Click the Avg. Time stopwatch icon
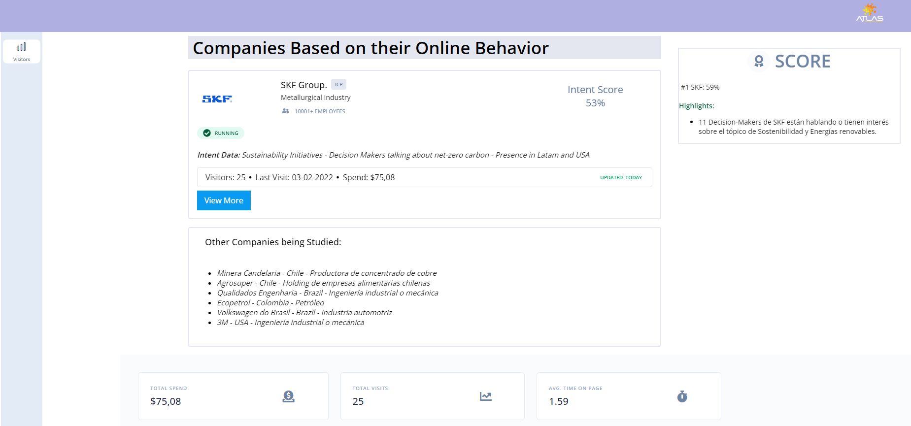This screenshot has height=426, width=911. pyautogui.click(x=682, y=396)
